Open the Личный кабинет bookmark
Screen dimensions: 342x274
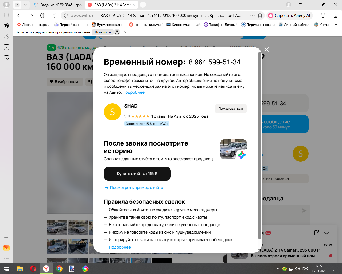pyautogui.click(x=295, y=25)
